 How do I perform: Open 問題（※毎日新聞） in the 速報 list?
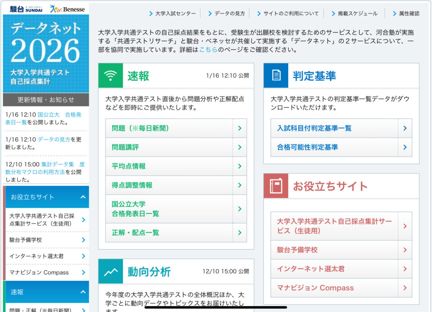pos(140,128)
